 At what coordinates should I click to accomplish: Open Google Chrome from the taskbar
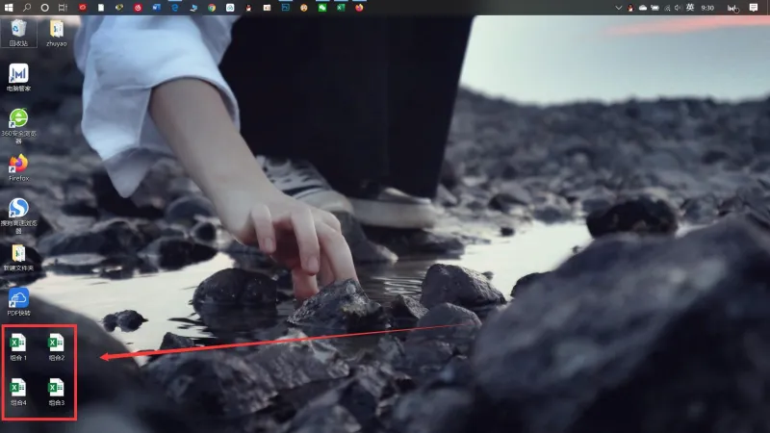click(212, 8)
